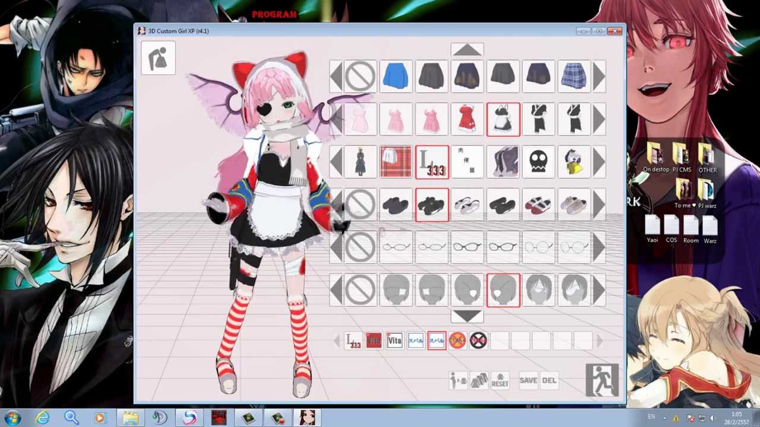Show next skirts with the right arrow
760x427 pixels.
click(x=599, y=77)
